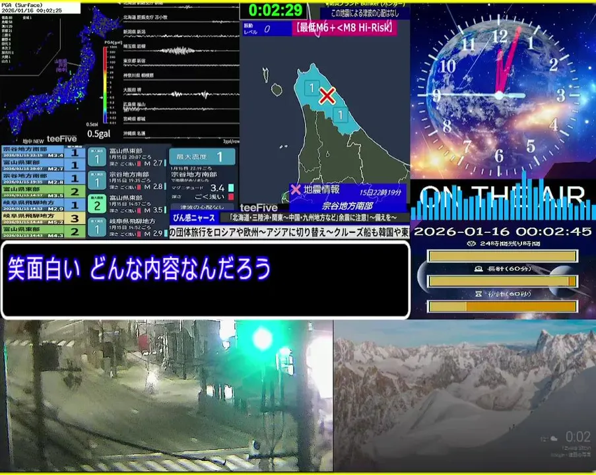Click the red X epicenter marker on map
The image size is (596, 475).
coord(327,96)
